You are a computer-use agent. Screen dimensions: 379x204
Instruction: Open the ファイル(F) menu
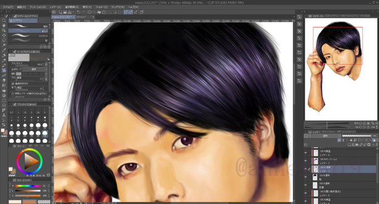pos(7,7)
